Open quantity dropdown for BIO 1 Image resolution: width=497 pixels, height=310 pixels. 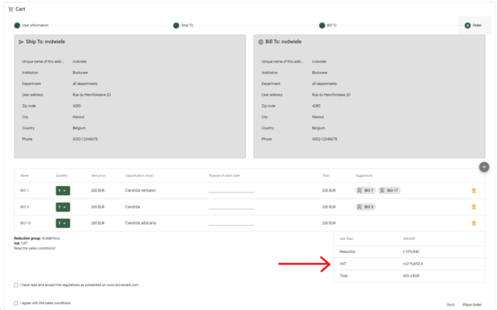(x=63, y=191)
